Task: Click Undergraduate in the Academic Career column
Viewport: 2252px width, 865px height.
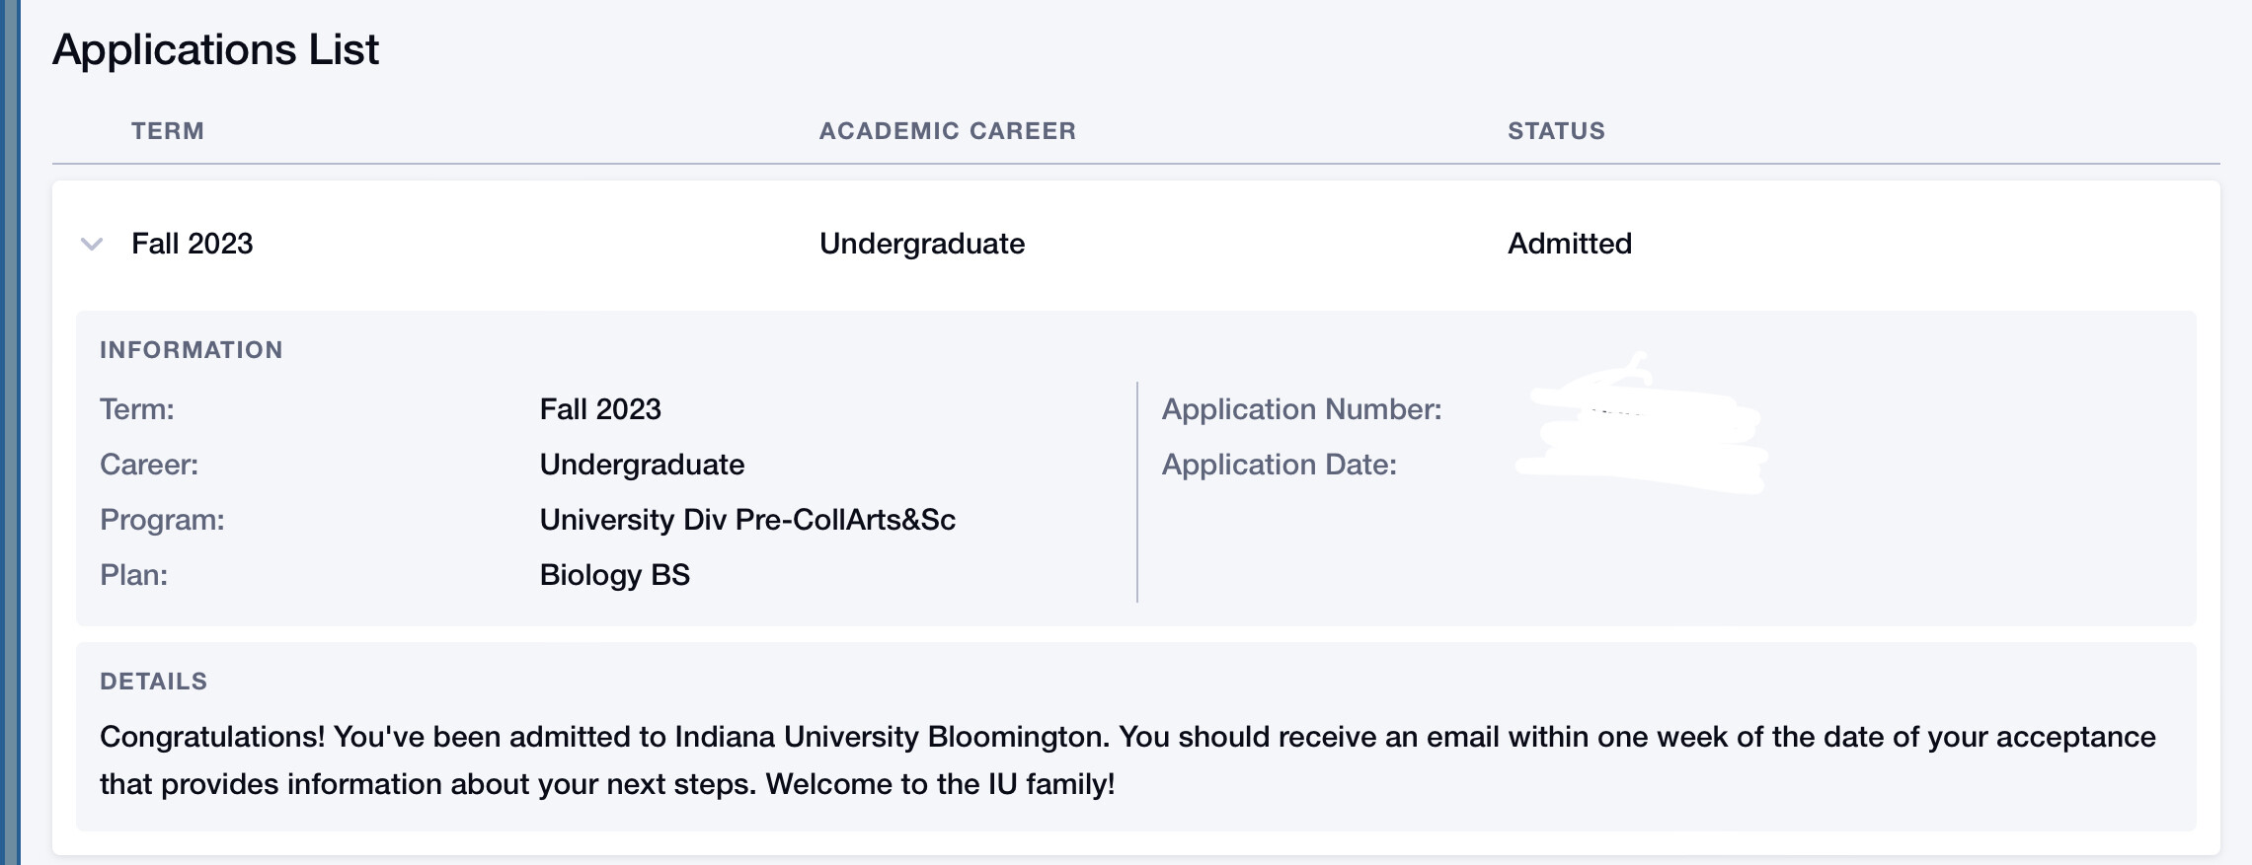Action: 922,244
